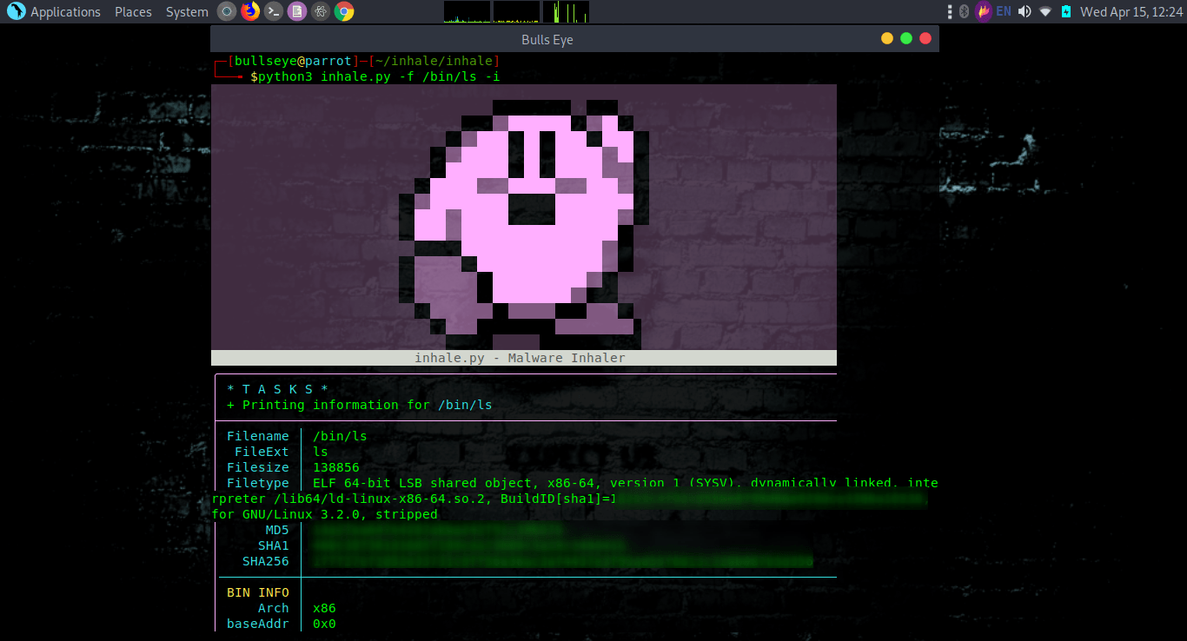Image resolution: width=1187 pixels, height=641 pixels.
Task: Click the battery charging indicator
Action: tap(1065, 11)
